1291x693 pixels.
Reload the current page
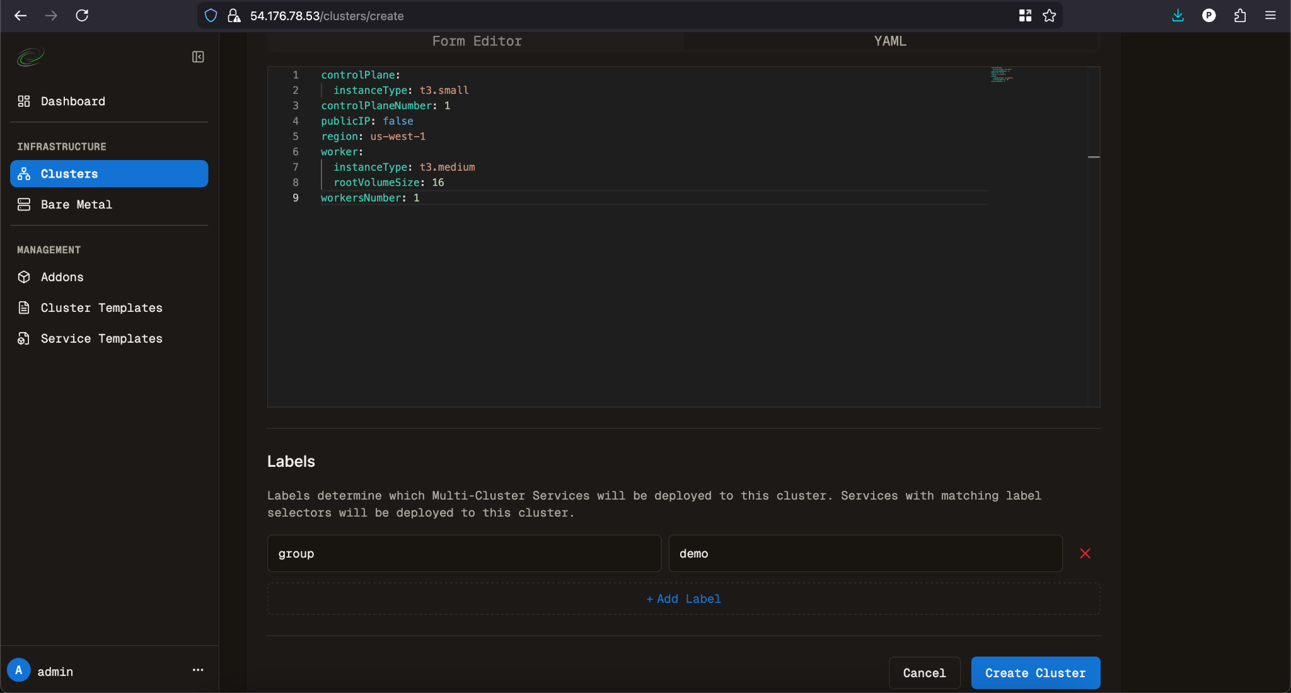click(82, 16)
